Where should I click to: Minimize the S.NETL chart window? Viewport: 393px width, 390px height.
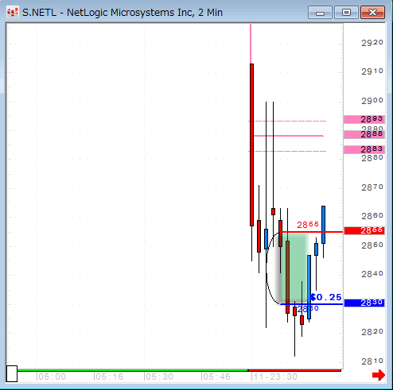320,13
